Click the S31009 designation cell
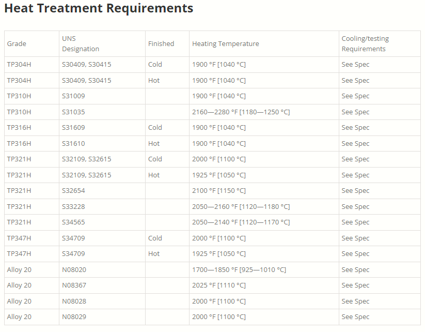 (74, 96)
